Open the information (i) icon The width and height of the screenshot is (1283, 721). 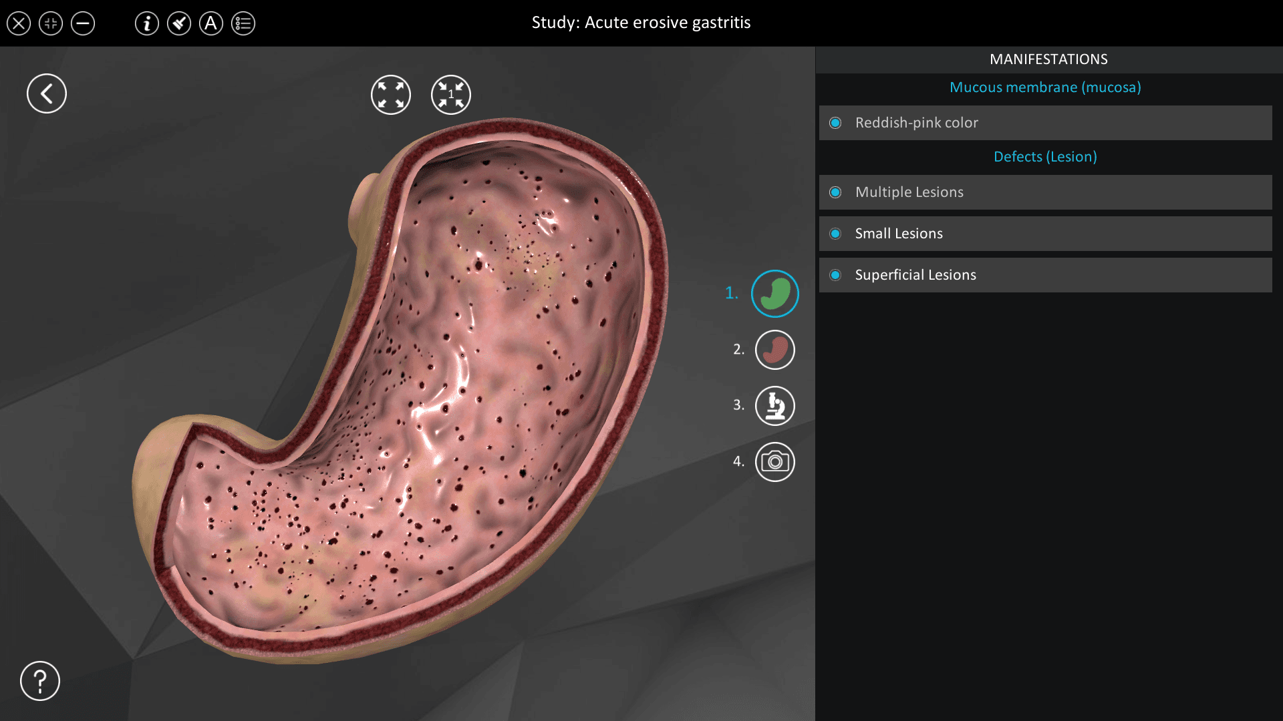(147, 23)
